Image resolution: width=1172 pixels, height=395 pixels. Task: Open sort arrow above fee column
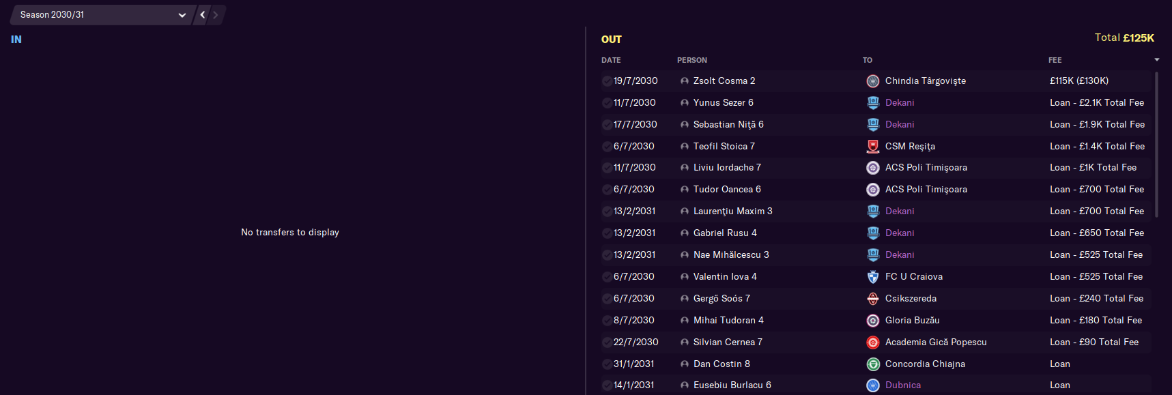(x=1156, y=60)
